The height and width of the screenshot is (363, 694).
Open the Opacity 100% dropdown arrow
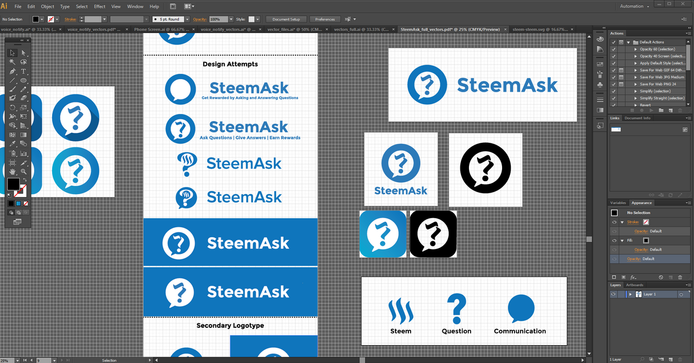[x=232, y=19]
